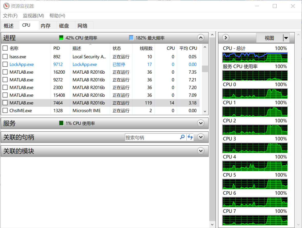Collapse the graph pane with the arrow button

click(x=226, y=38)
